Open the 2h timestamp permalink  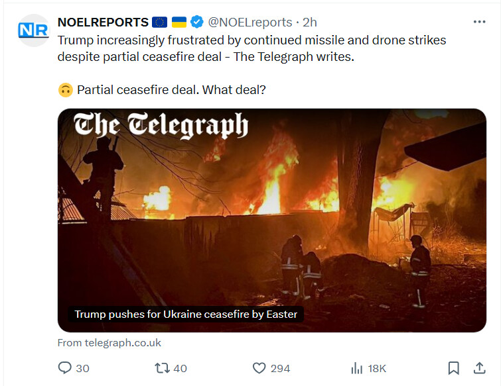pos(310,23)
